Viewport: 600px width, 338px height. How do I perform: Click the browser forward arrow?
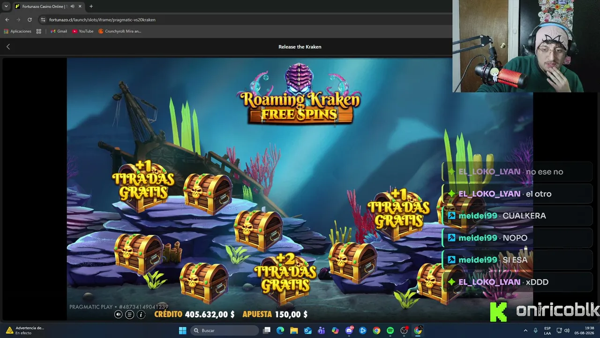[18, 20]
